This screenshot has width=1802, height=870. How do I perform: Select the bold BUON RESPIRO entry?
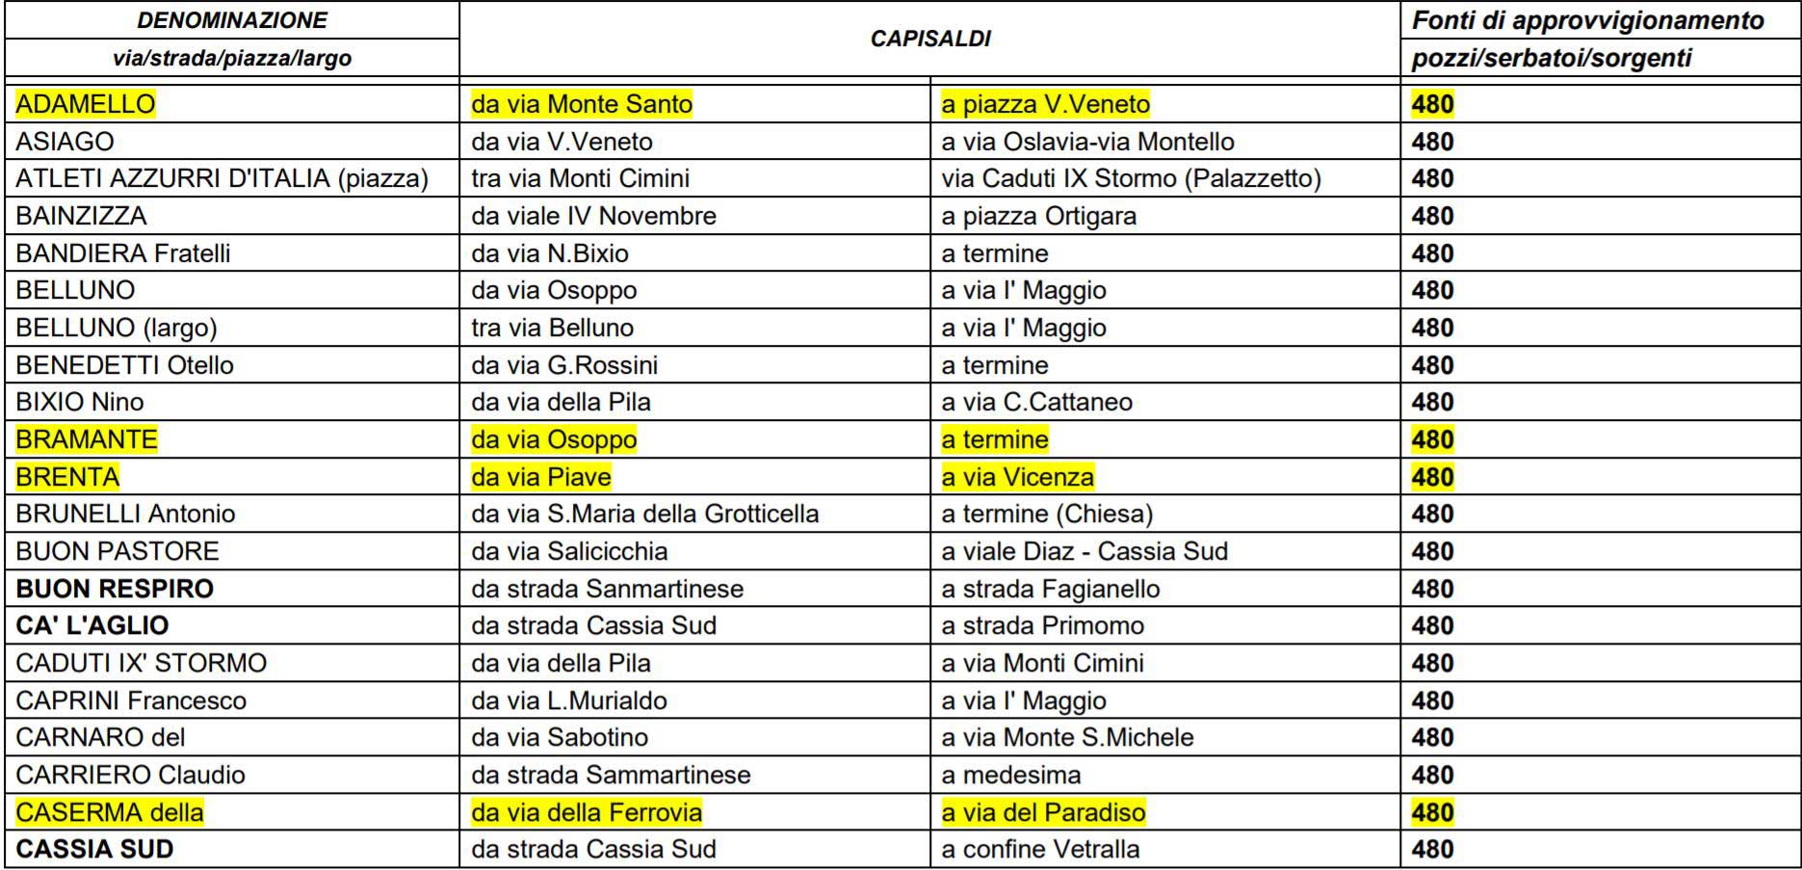coord(115,589)
